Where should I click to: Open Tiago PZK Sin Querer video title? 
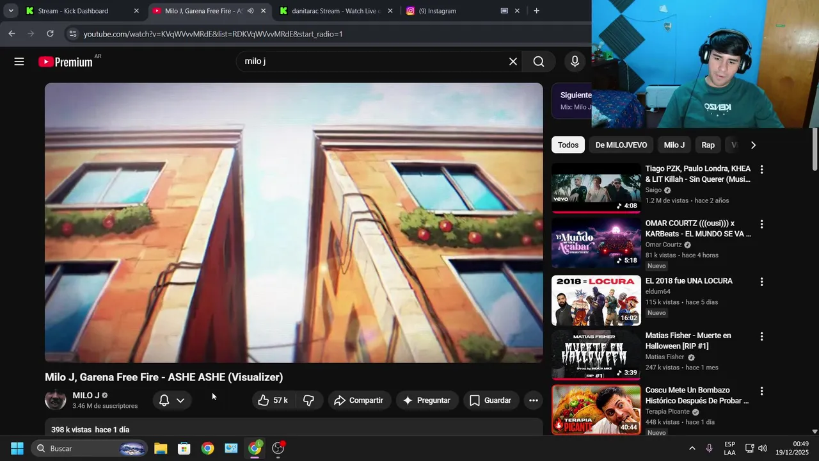[698, 174]
